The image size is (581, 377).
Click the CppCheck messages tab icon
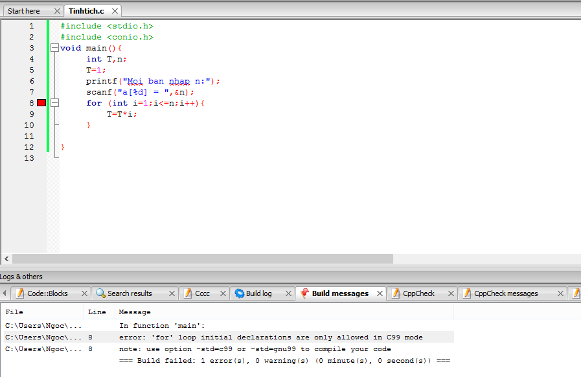click(x=466, y=293)
